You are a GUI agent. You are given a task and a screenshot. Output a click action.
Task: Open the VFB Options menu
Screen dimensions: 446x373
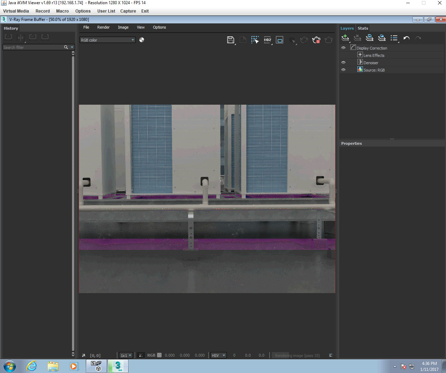(159, 27)
